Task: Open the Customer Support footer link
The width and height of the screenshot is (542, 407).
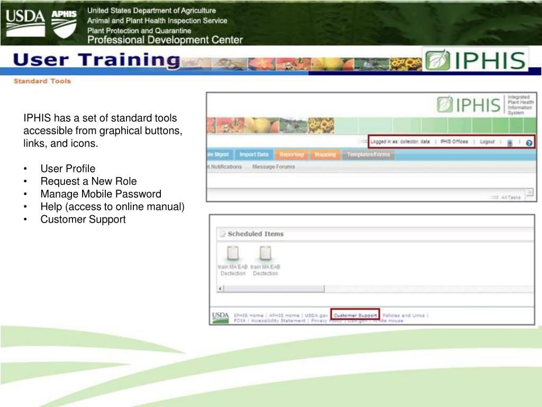Action: 355,315
